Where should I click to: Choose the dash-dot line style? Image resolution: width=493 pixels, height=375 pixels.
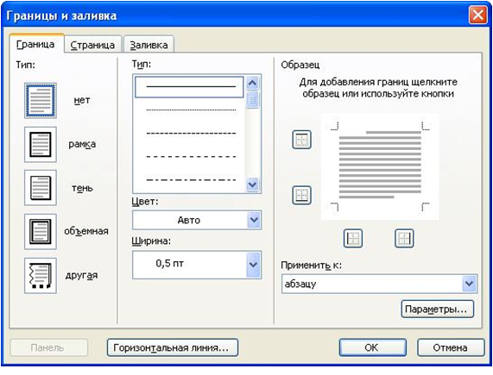point(191,180)
